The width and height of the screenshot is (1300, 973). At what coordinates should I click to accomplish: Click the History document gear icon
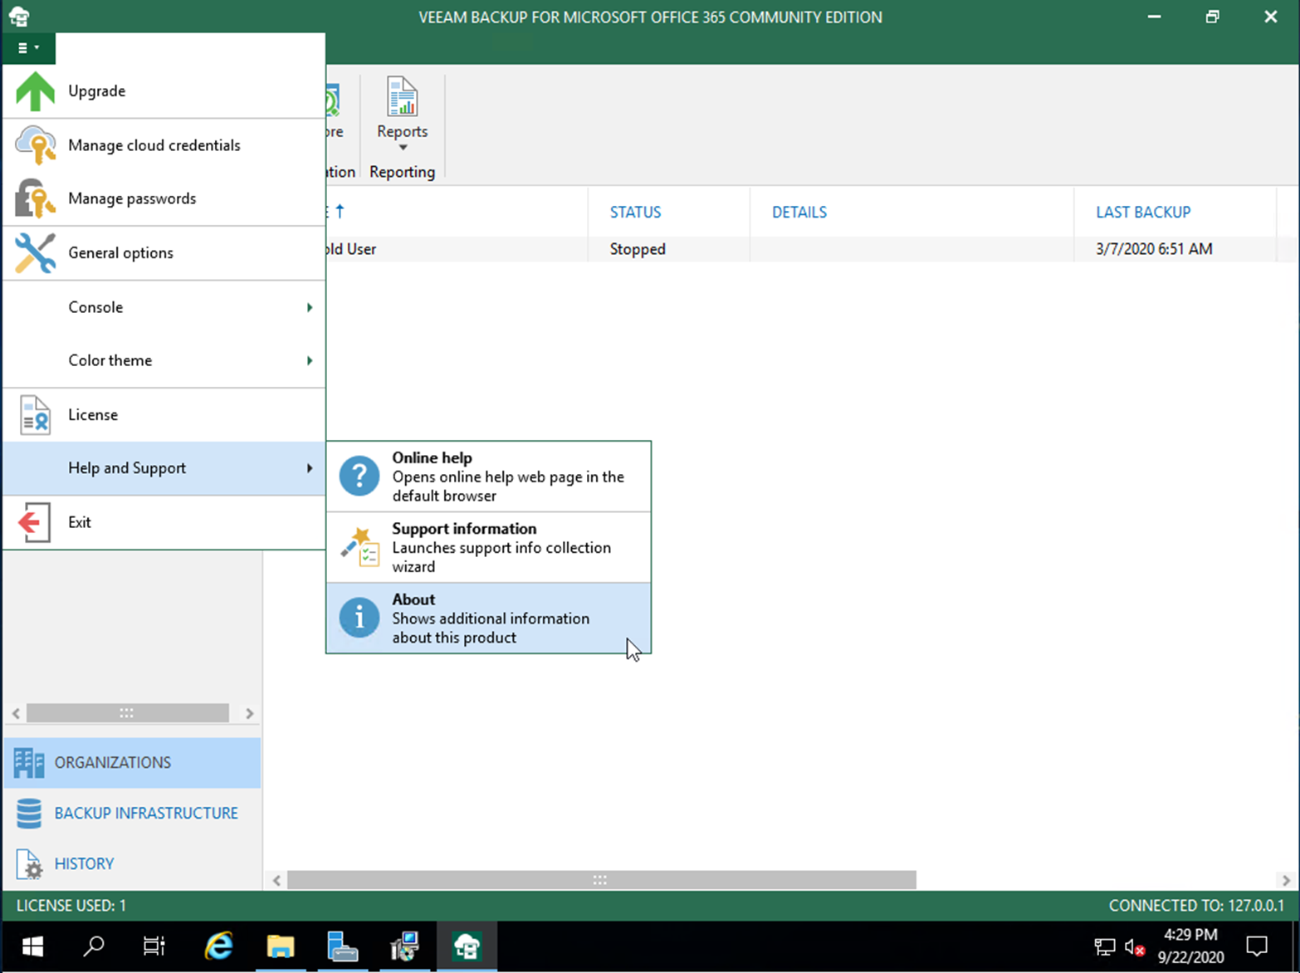[x=29, y=864]
